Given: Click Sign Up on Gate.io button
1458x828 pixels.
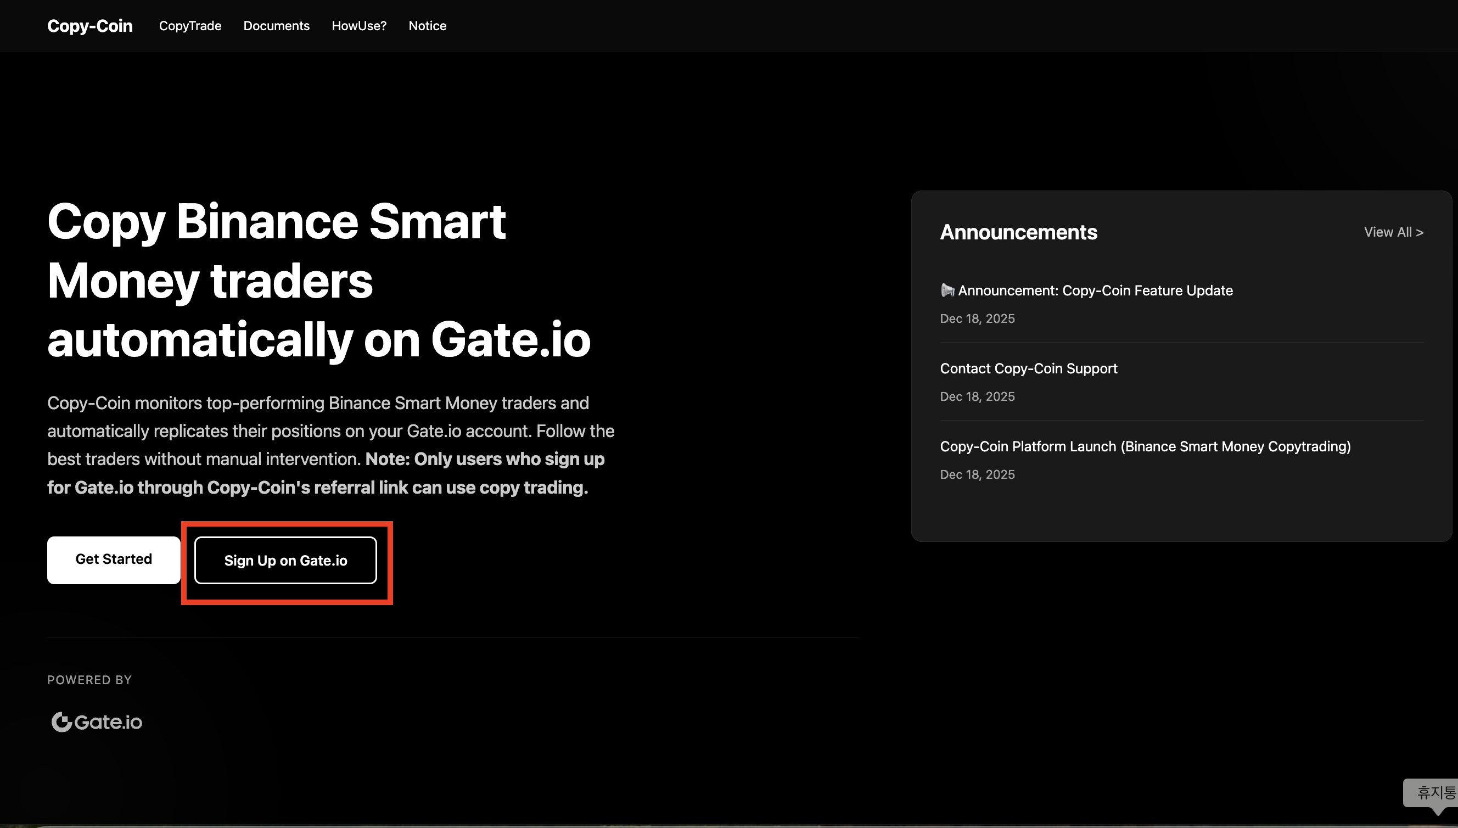Looking at the screenshot, I should click(285, 560).
